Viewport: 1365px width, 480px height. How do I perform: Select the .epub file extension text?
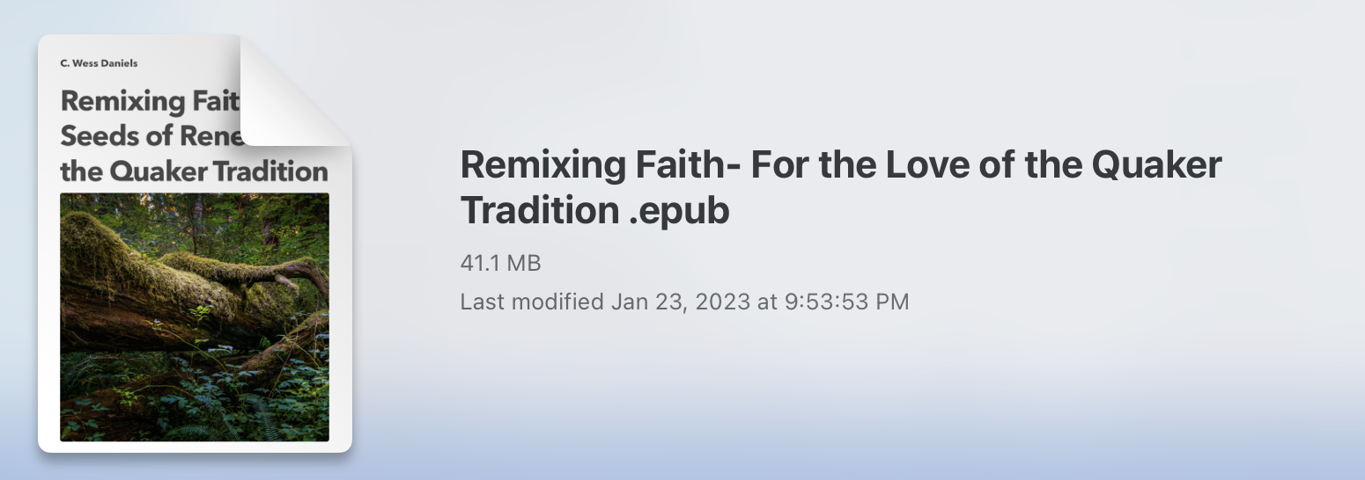point(679,212)
